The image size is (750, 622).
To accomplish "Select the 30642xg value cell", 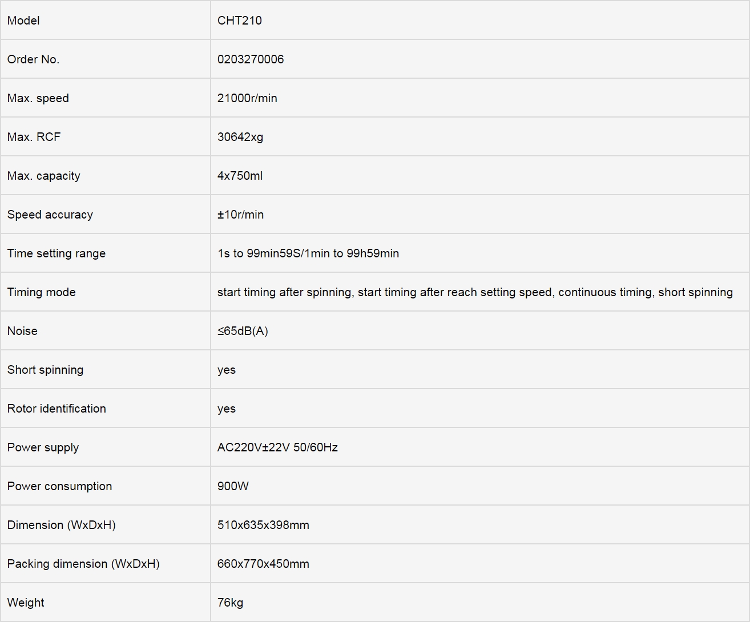I will click(479, 137).
